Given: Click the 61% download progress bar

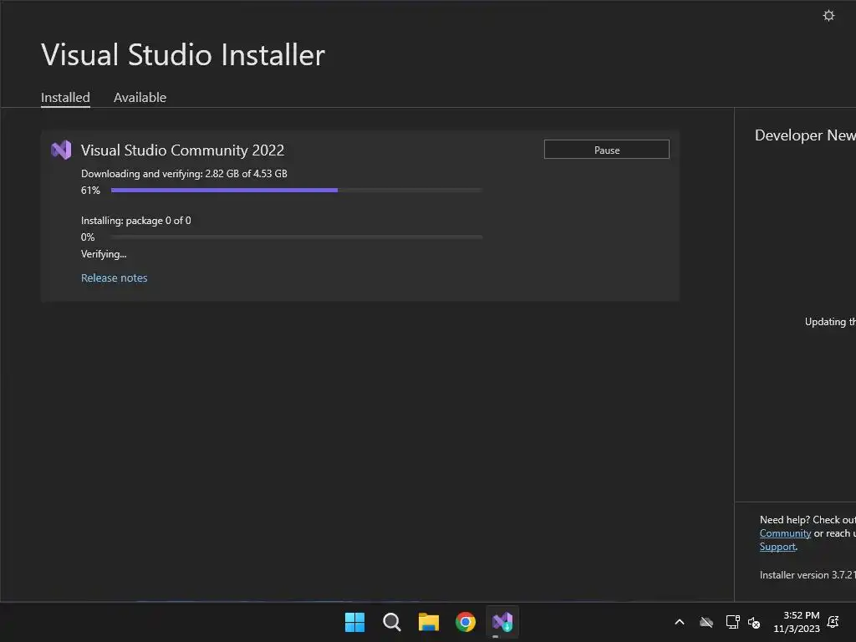Looking at the screenshot, I should 297,190.
